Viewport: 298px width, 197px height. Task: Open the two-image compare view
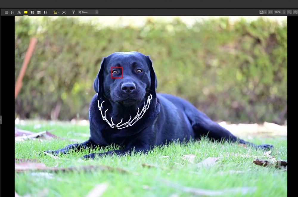point(32,12)
